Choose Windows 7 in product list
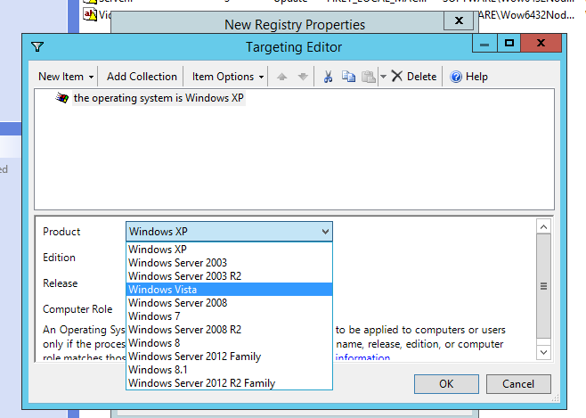The width and height of the screenshot is (586, 418). (x=229, y=316)
